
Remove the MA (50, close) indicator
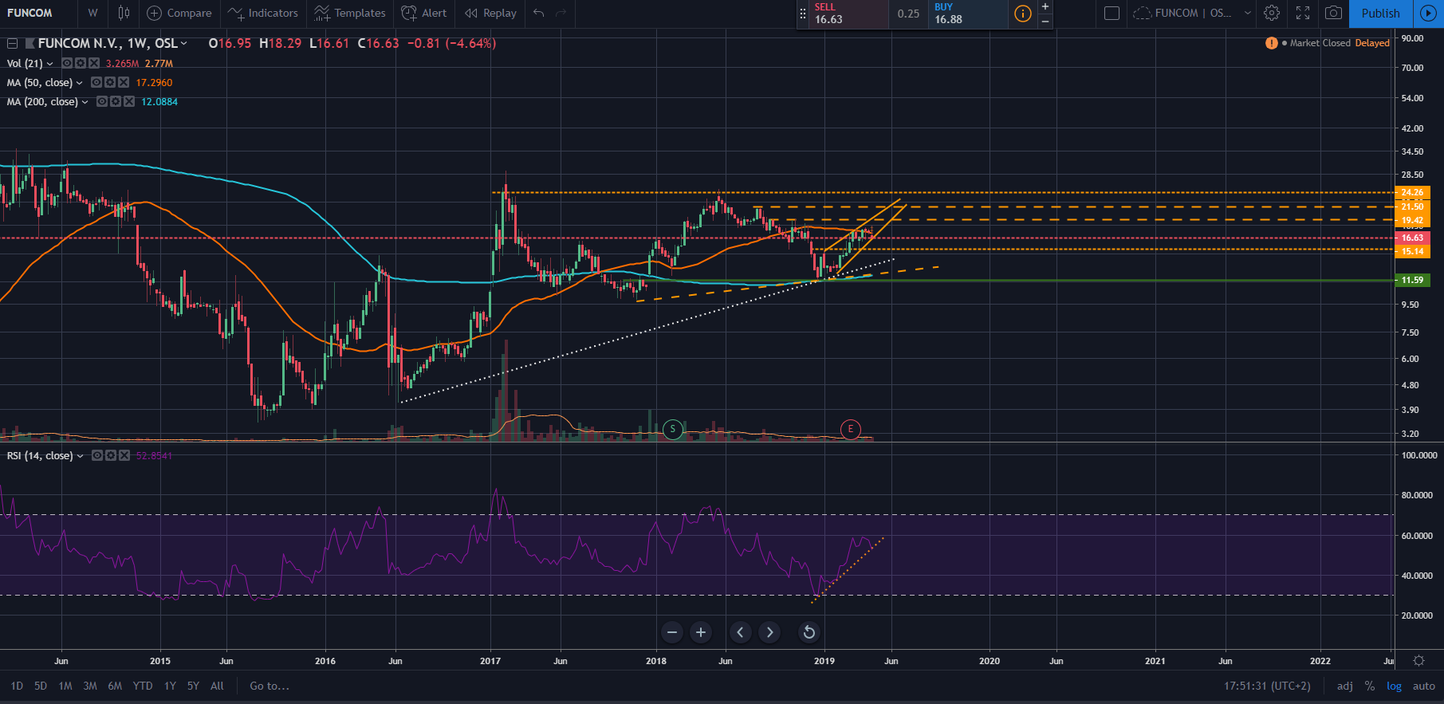tap(124, 82)
